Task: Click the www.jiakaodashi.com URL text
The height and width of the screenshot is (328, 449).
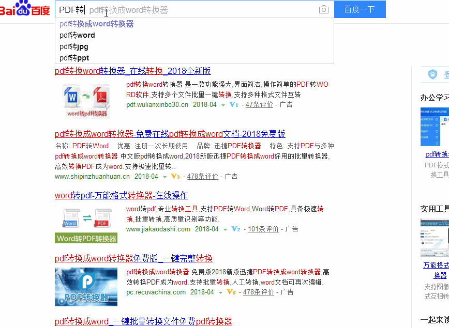Action: pos(158,229)
